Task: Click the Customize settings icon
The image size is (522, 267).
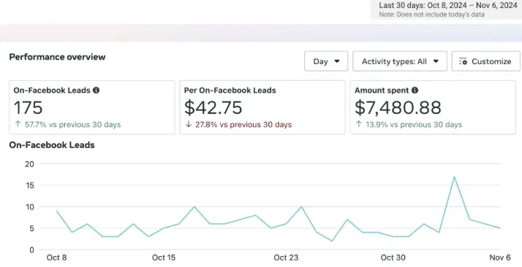Action: 463,61
